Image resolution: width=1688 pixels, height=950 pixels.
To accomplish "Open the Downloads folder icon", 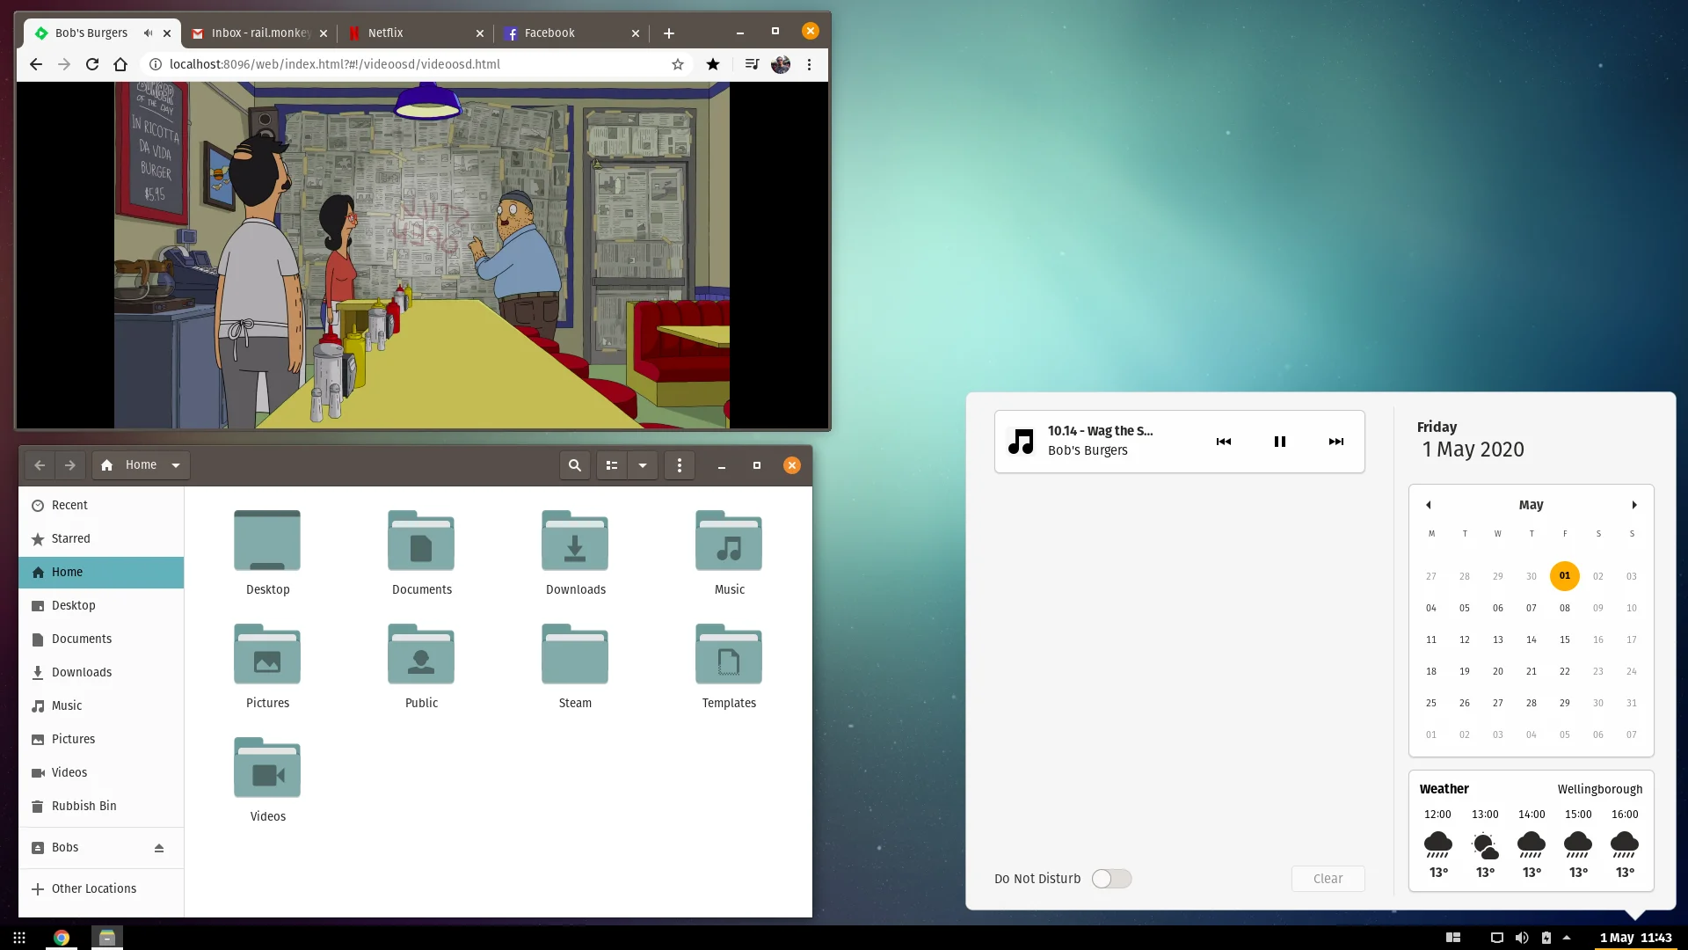I will click(575, 540).
